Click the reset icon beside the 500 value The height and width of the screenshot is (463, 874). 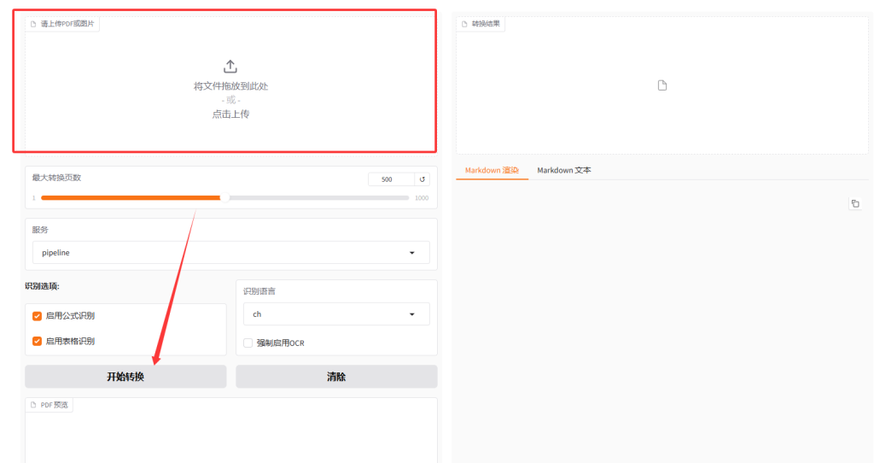tap(422, 179)
